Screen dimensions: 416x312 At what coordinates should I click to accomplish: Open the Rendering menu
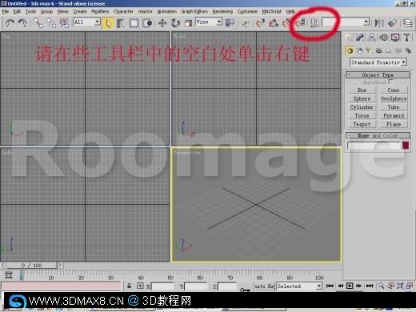(x=222, y=11)
